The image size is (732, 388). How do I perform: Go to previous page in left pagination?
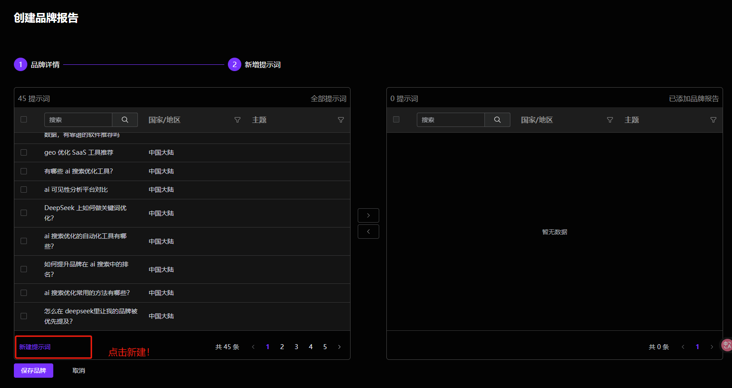point(253,347)
